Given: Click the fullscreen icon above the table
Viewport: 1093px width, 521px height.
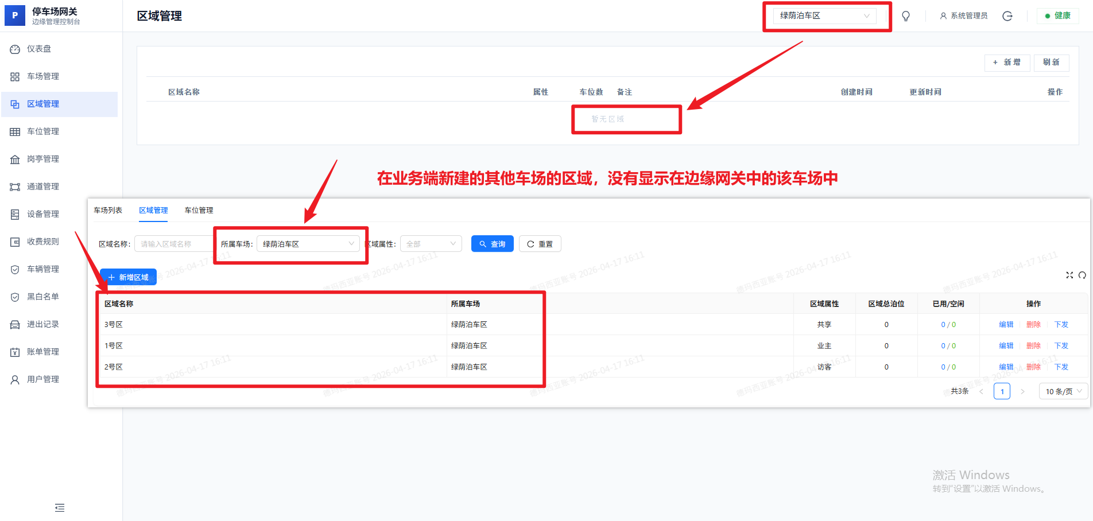Looking at the screenshot, I should click(x=1069, y=275).
